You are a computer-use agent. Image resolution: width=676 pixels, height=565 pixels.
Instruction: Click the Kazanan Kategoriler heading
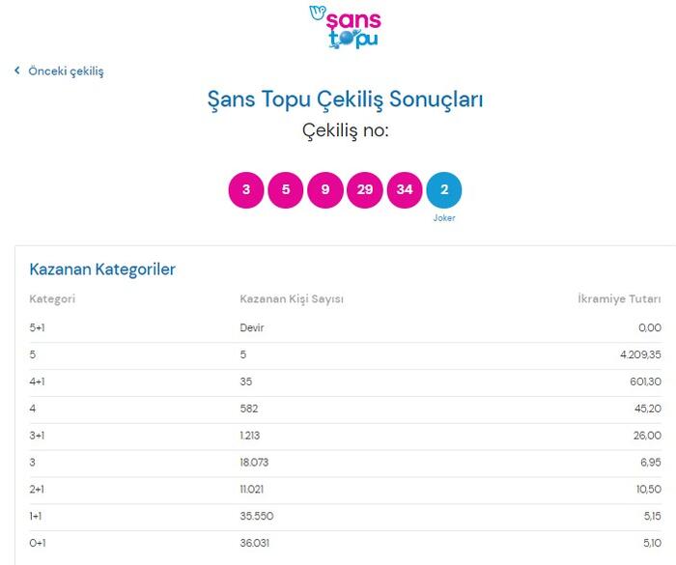pyautogui.click(x=102, y=269)
